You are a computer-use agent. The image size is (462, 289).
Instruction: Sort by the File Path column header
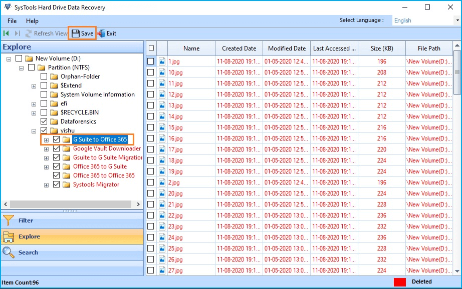tap(429, 48)
